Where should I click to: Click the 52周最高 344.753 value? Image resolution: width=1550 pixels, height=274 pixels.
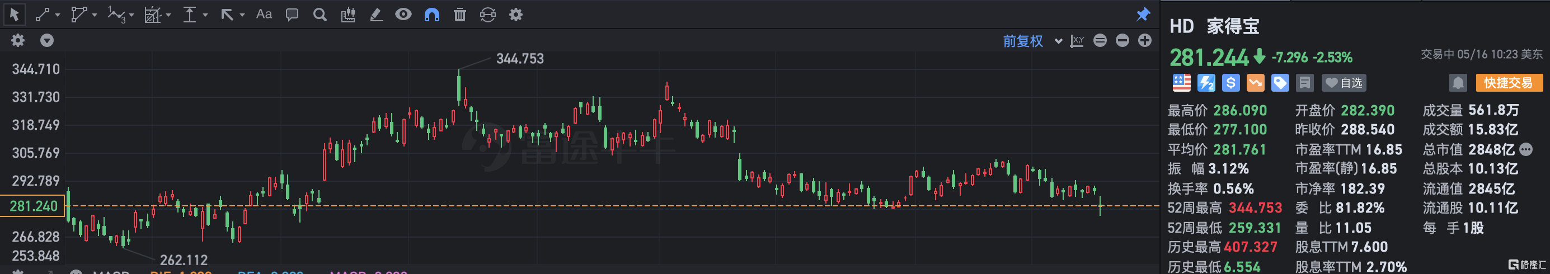(x=1255, y=208)
